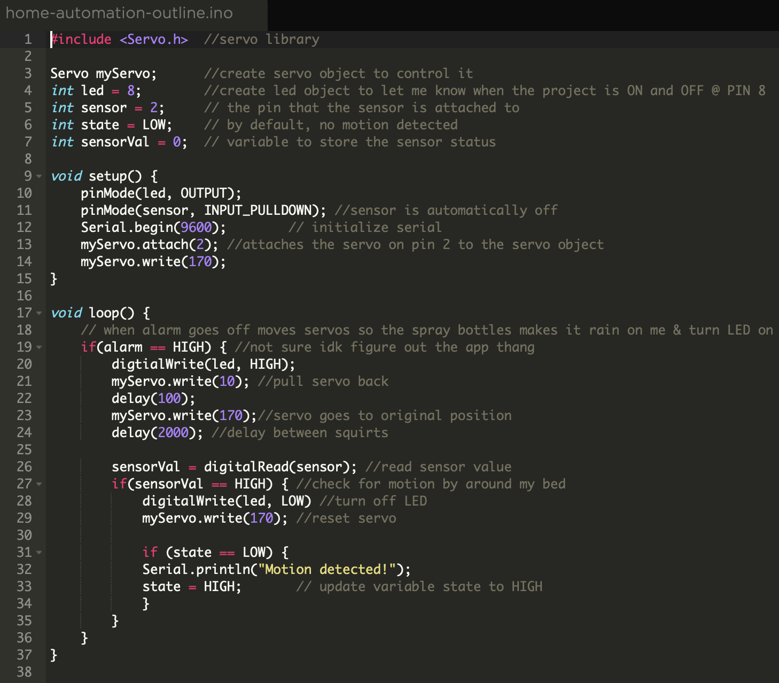This screenshot has height=683, width=779.
Task: Click line number 25 in the gutter
Action: [24, 450]
